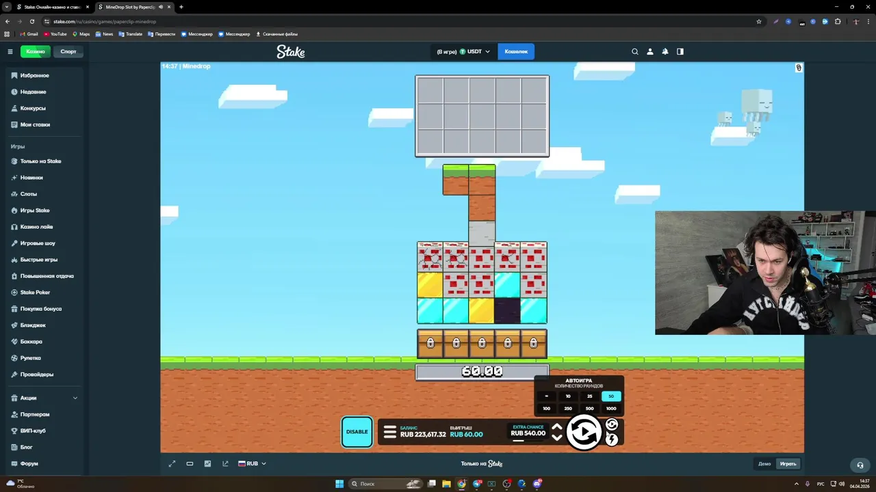Open Favorites (Избранное) in sidebar
876x492 pixels.
pyautogui.click(x=44, y=75)
